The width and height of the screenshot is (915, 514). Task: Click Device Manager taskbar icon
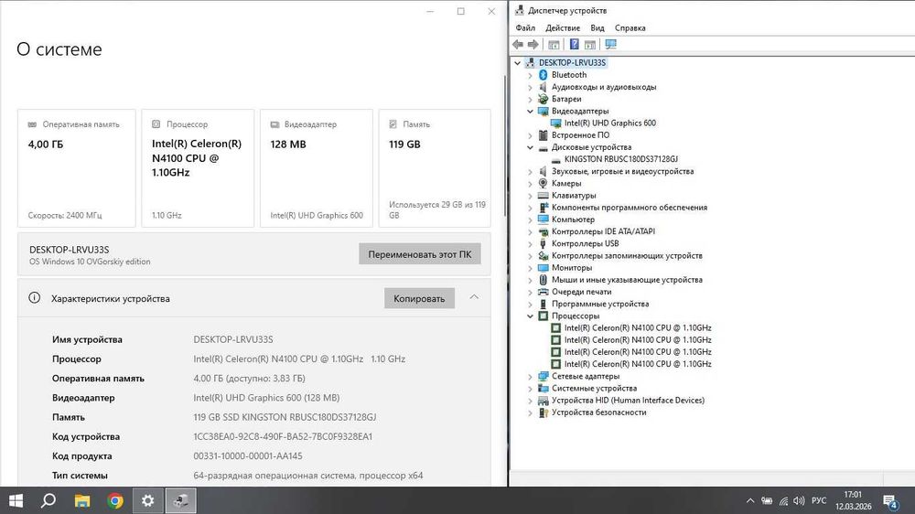(181, 500)
